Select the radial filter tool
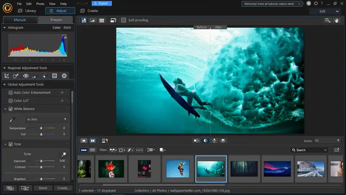346x195 pixels. click(64, 76)
